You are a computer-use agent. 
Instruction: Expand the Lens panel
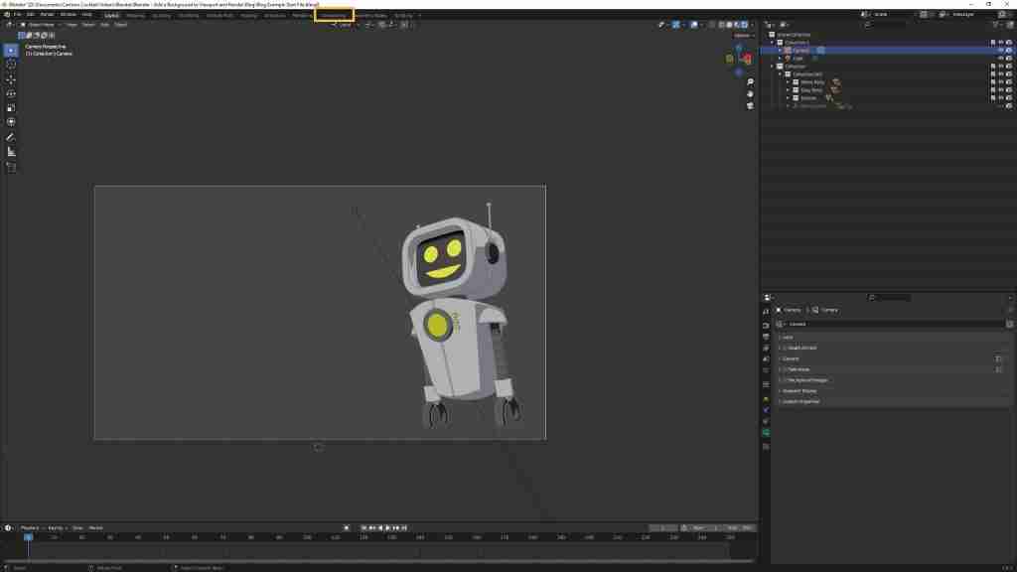point(893,338)
